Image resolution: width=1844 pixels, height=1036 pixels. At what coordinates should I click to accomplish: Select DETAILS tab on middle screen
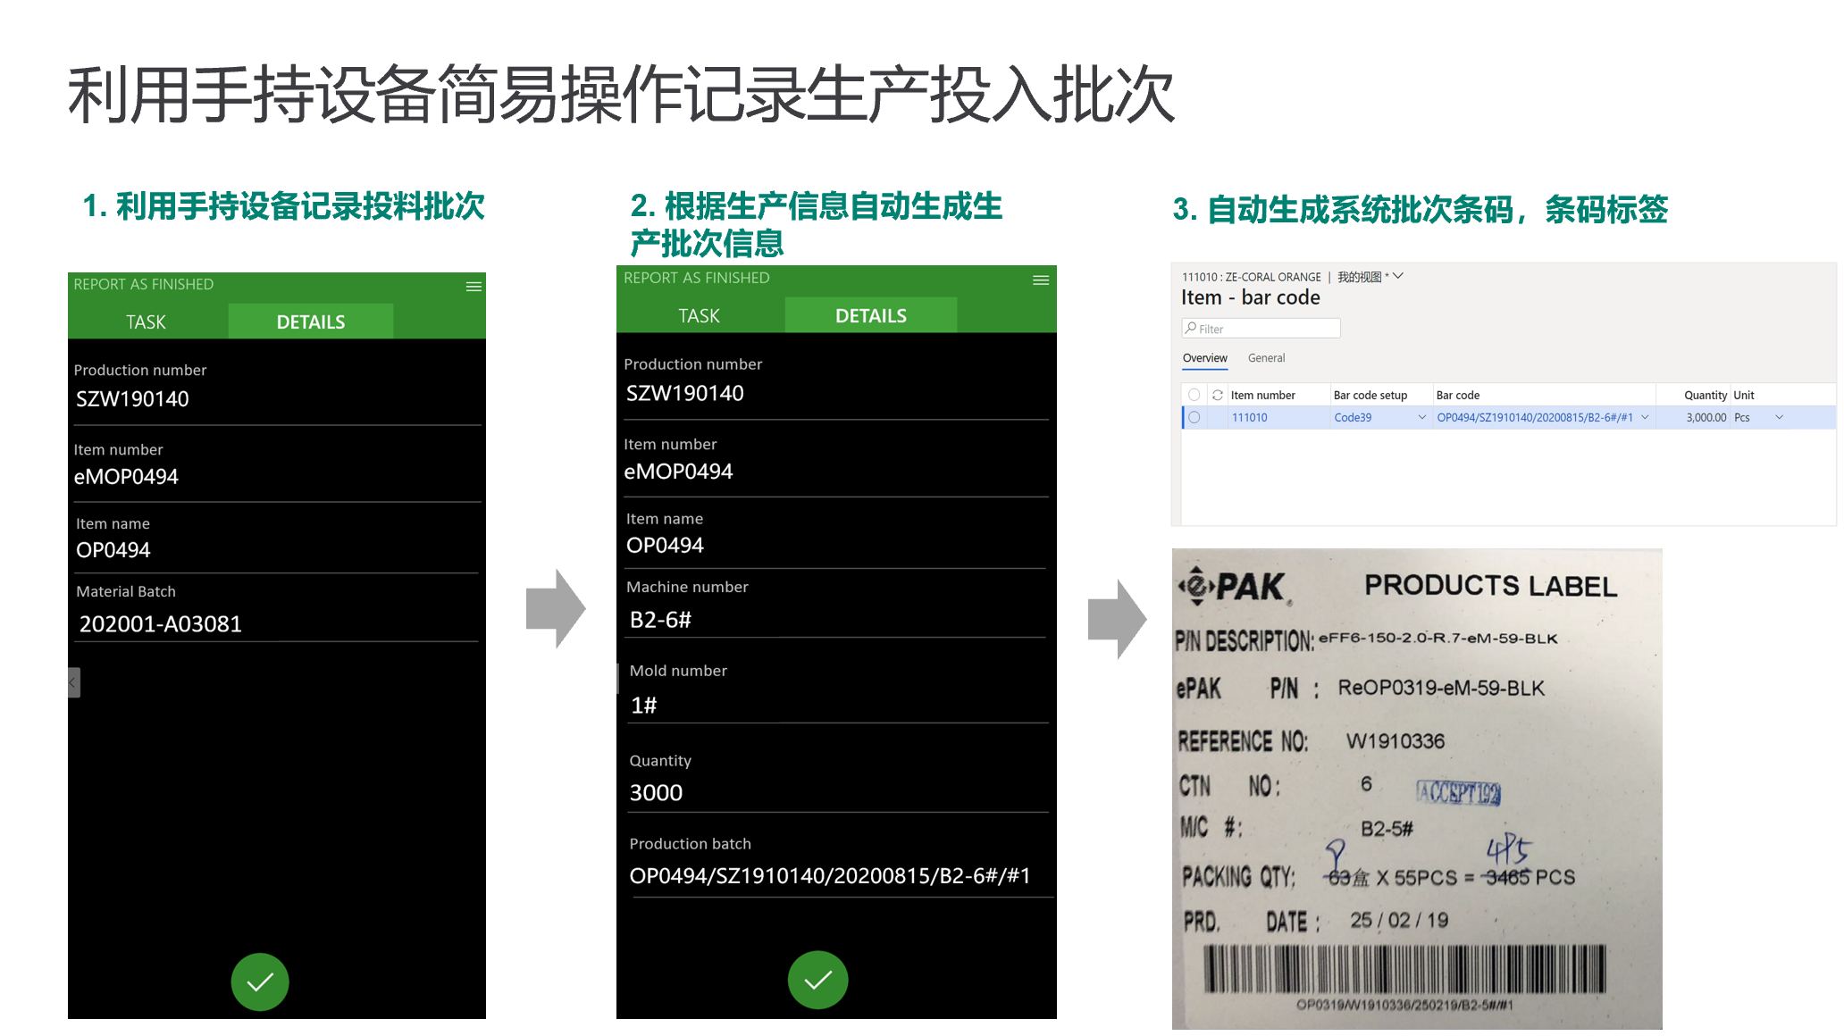coord(871,315)
